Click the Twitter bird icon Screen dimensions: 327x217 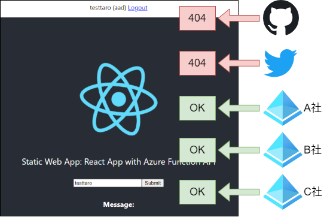pos(280,63)
